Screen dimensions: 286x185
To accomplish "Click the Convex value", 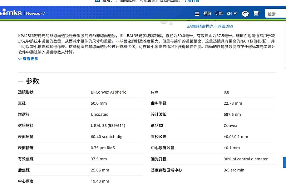I will click(x=230, y=126).
